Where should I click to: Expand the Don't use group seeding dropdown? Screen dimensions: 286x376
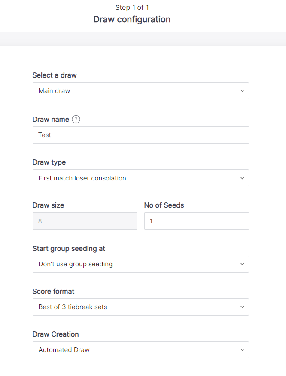(x=141, y=264)
